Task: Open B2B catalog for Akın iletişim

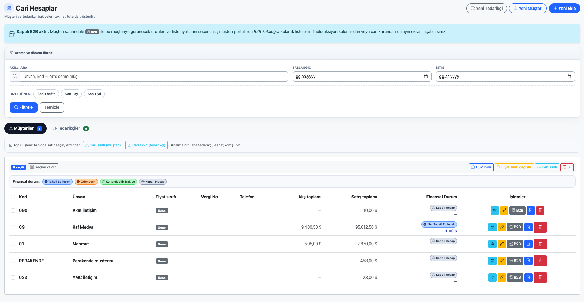Action: [517, 211]
